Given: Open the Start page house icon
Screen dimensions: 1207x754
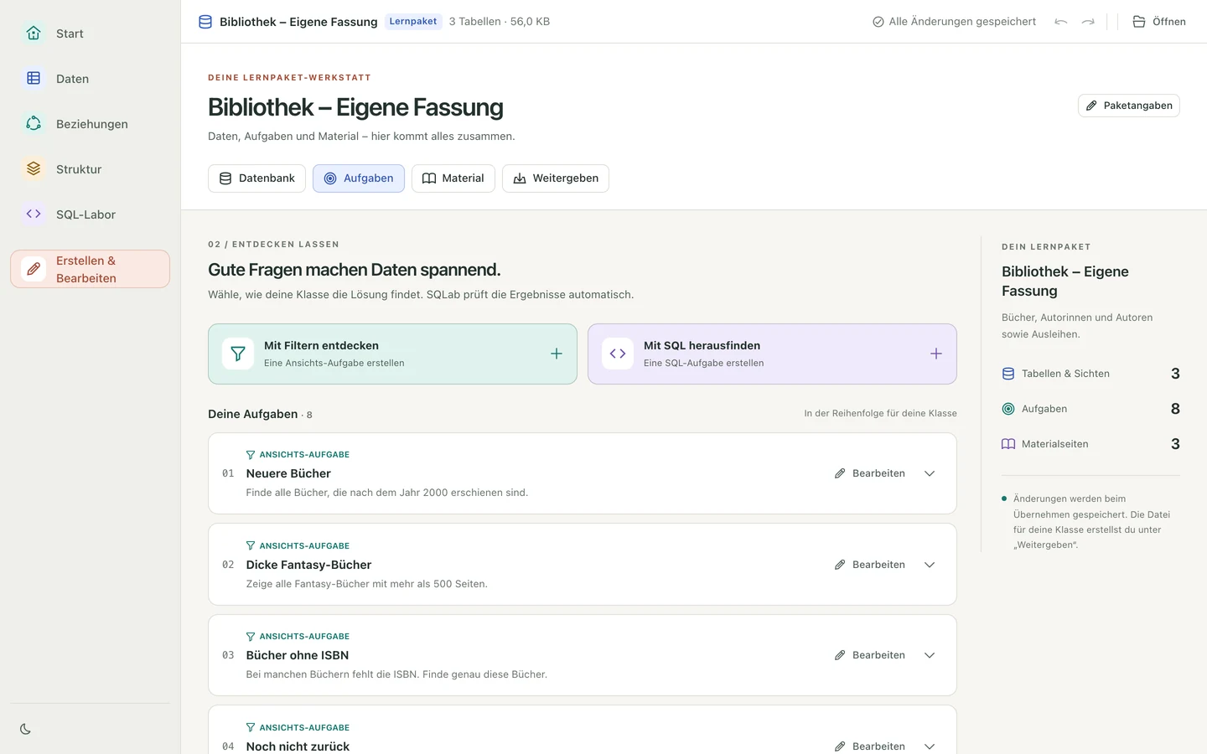Looking at the screenshot, I should coord(34,33).
